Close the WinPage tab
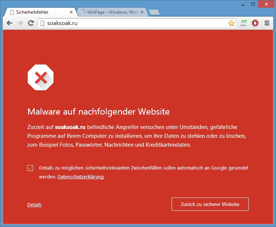The height and width of the screenshot is (227, 276). pyautogui.click(x=142, y=12)
